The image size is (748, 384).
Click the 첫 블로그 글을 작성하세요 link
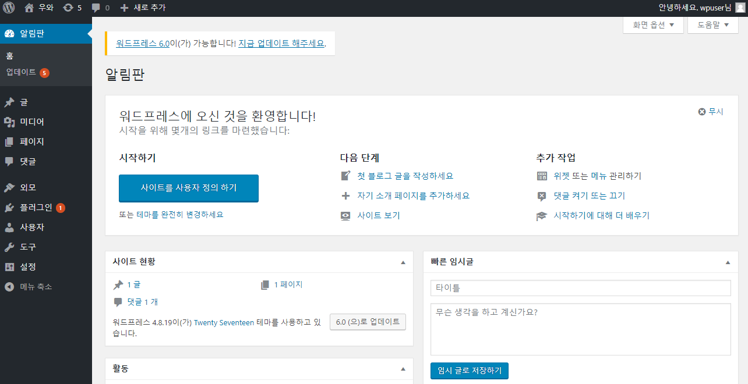[x=405, y=176]
